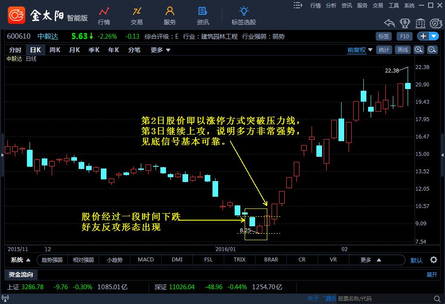Click the F10 company info button
445x304 pixels.
tap(404, 36)
